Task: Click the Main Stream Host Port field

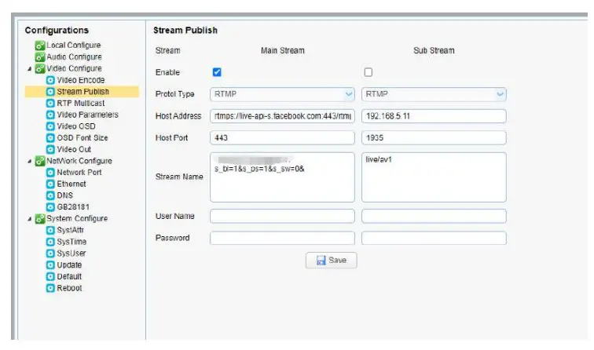Action: coord(282,138)
